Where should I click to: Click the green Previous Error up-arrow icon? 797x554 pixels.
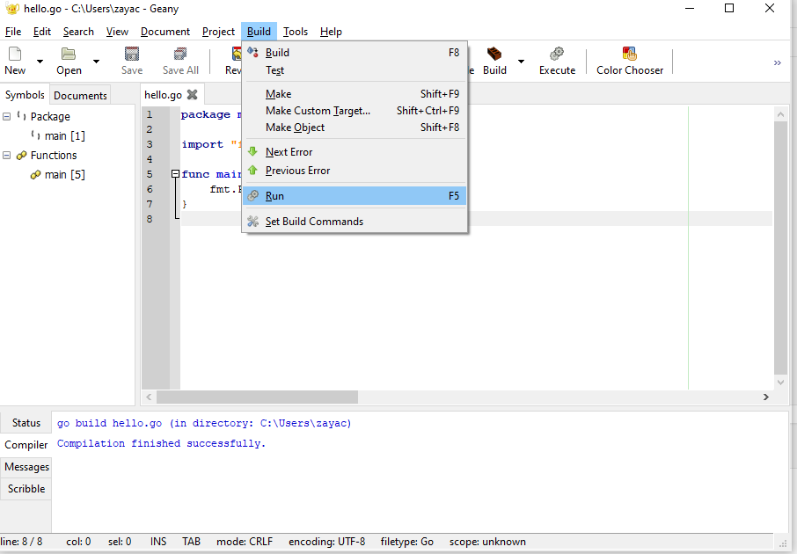tap(252, 170)
